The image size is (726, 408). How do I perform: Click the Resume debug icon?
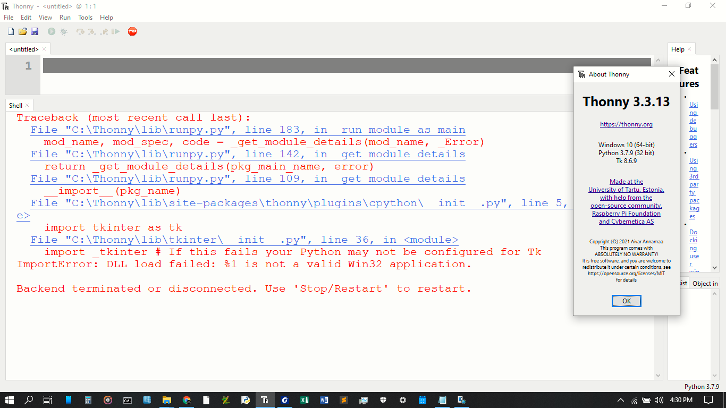(115, 31)
